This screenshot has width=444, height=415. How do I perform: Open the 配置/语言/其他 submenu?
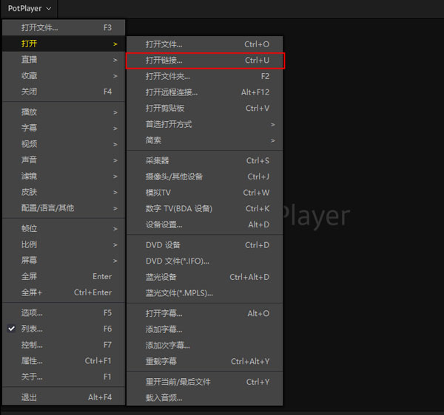67,208
